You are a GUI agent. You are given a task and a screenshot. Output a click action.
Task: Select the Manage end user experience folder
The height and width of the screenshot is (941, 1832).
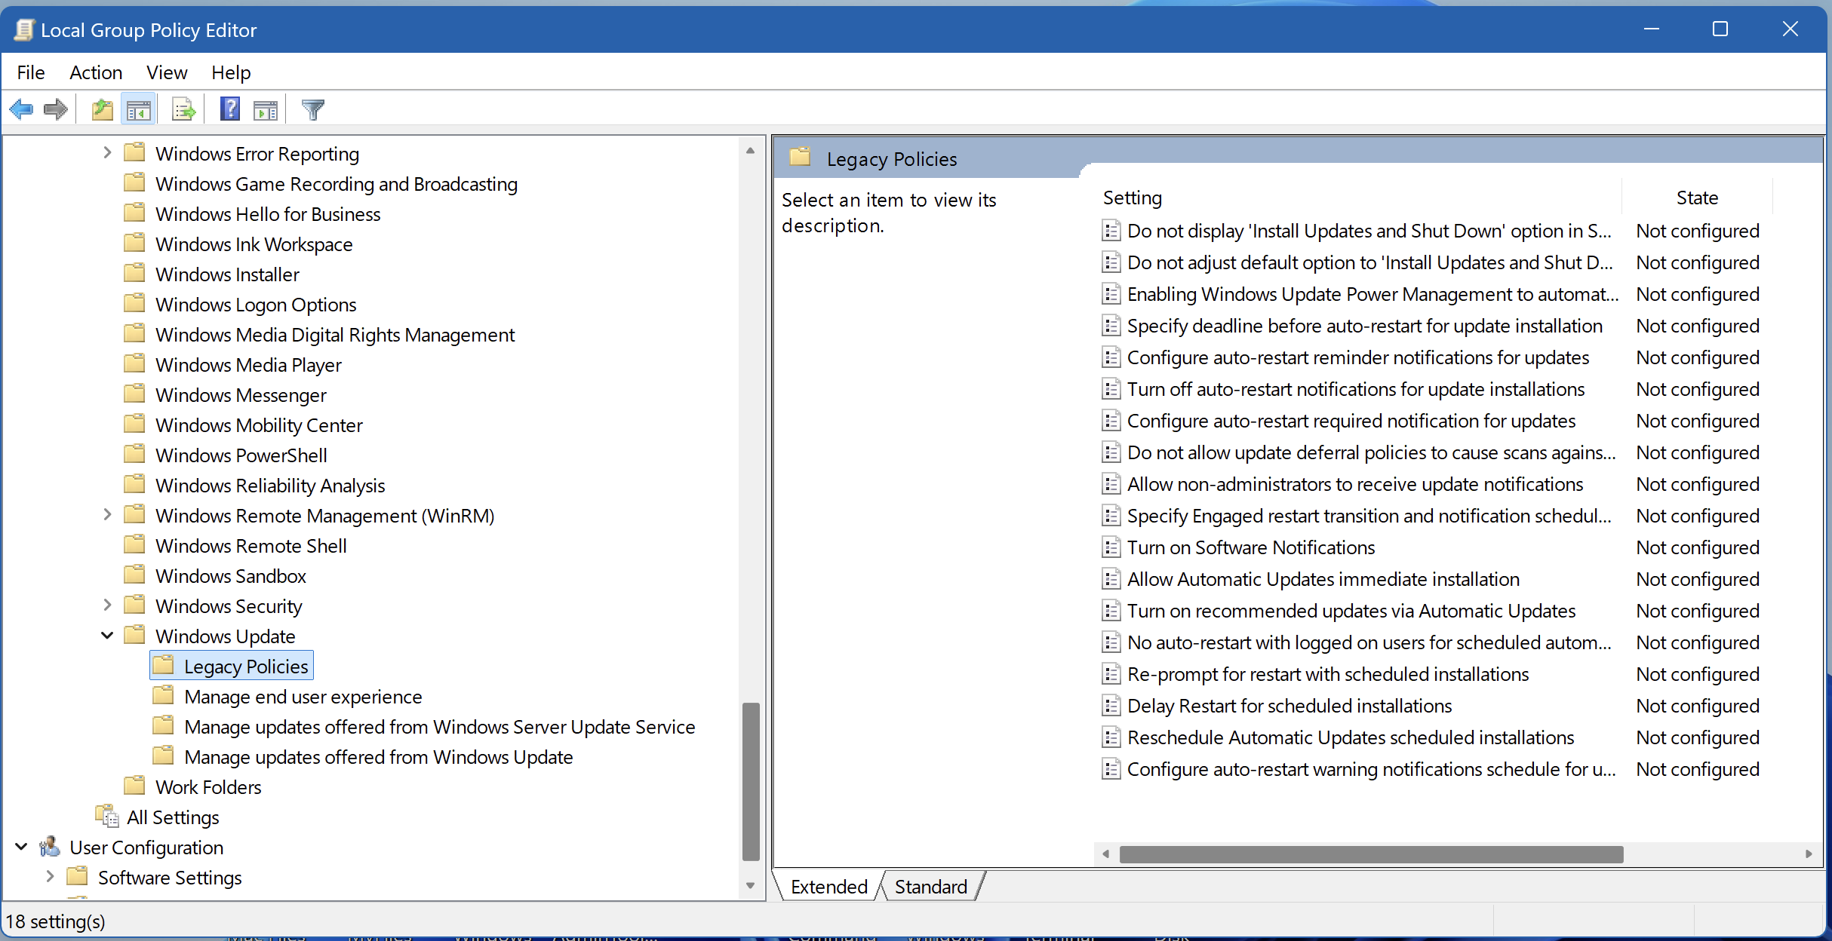[303, 697]
